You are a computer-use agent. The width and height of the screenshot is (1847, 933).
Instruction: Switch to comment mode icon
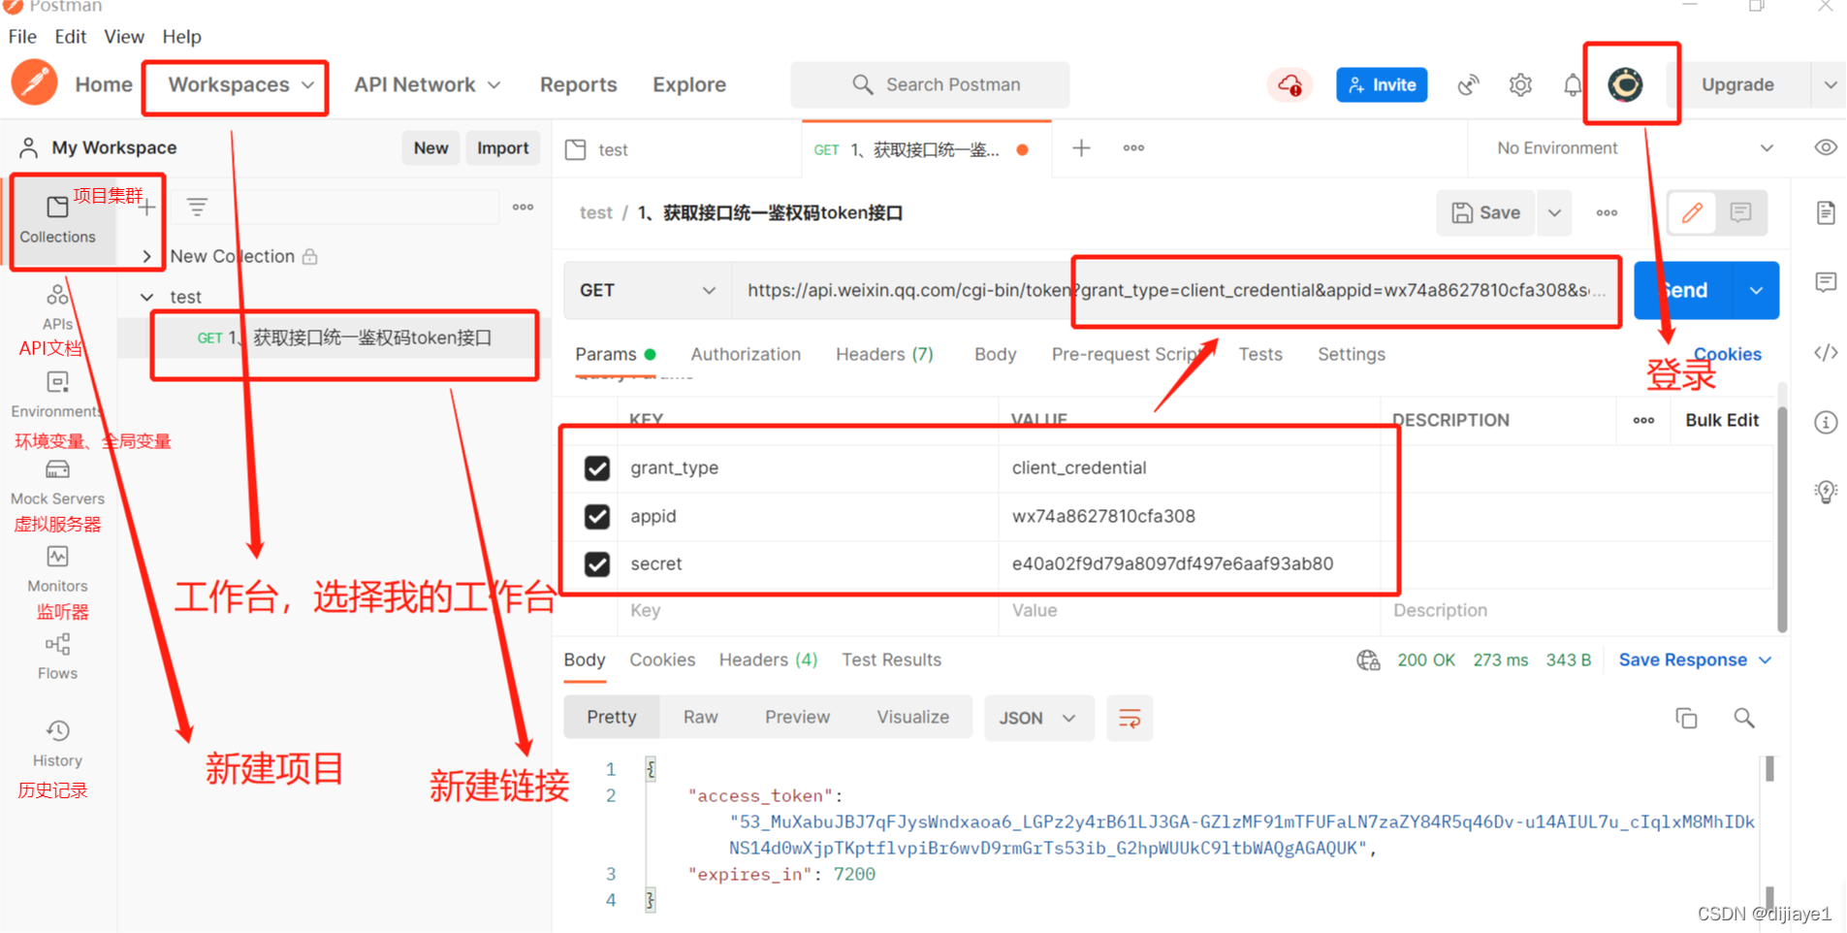click(x=1741, y=213)
